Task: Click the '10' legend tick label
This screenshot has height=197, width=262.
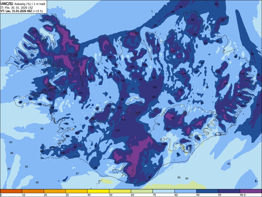Action: 24,195
